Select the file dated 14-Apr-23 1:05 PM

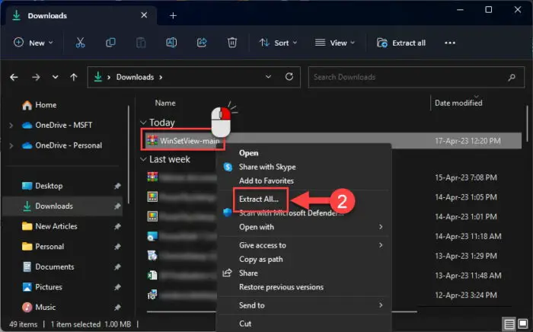(x=182, y=197)
